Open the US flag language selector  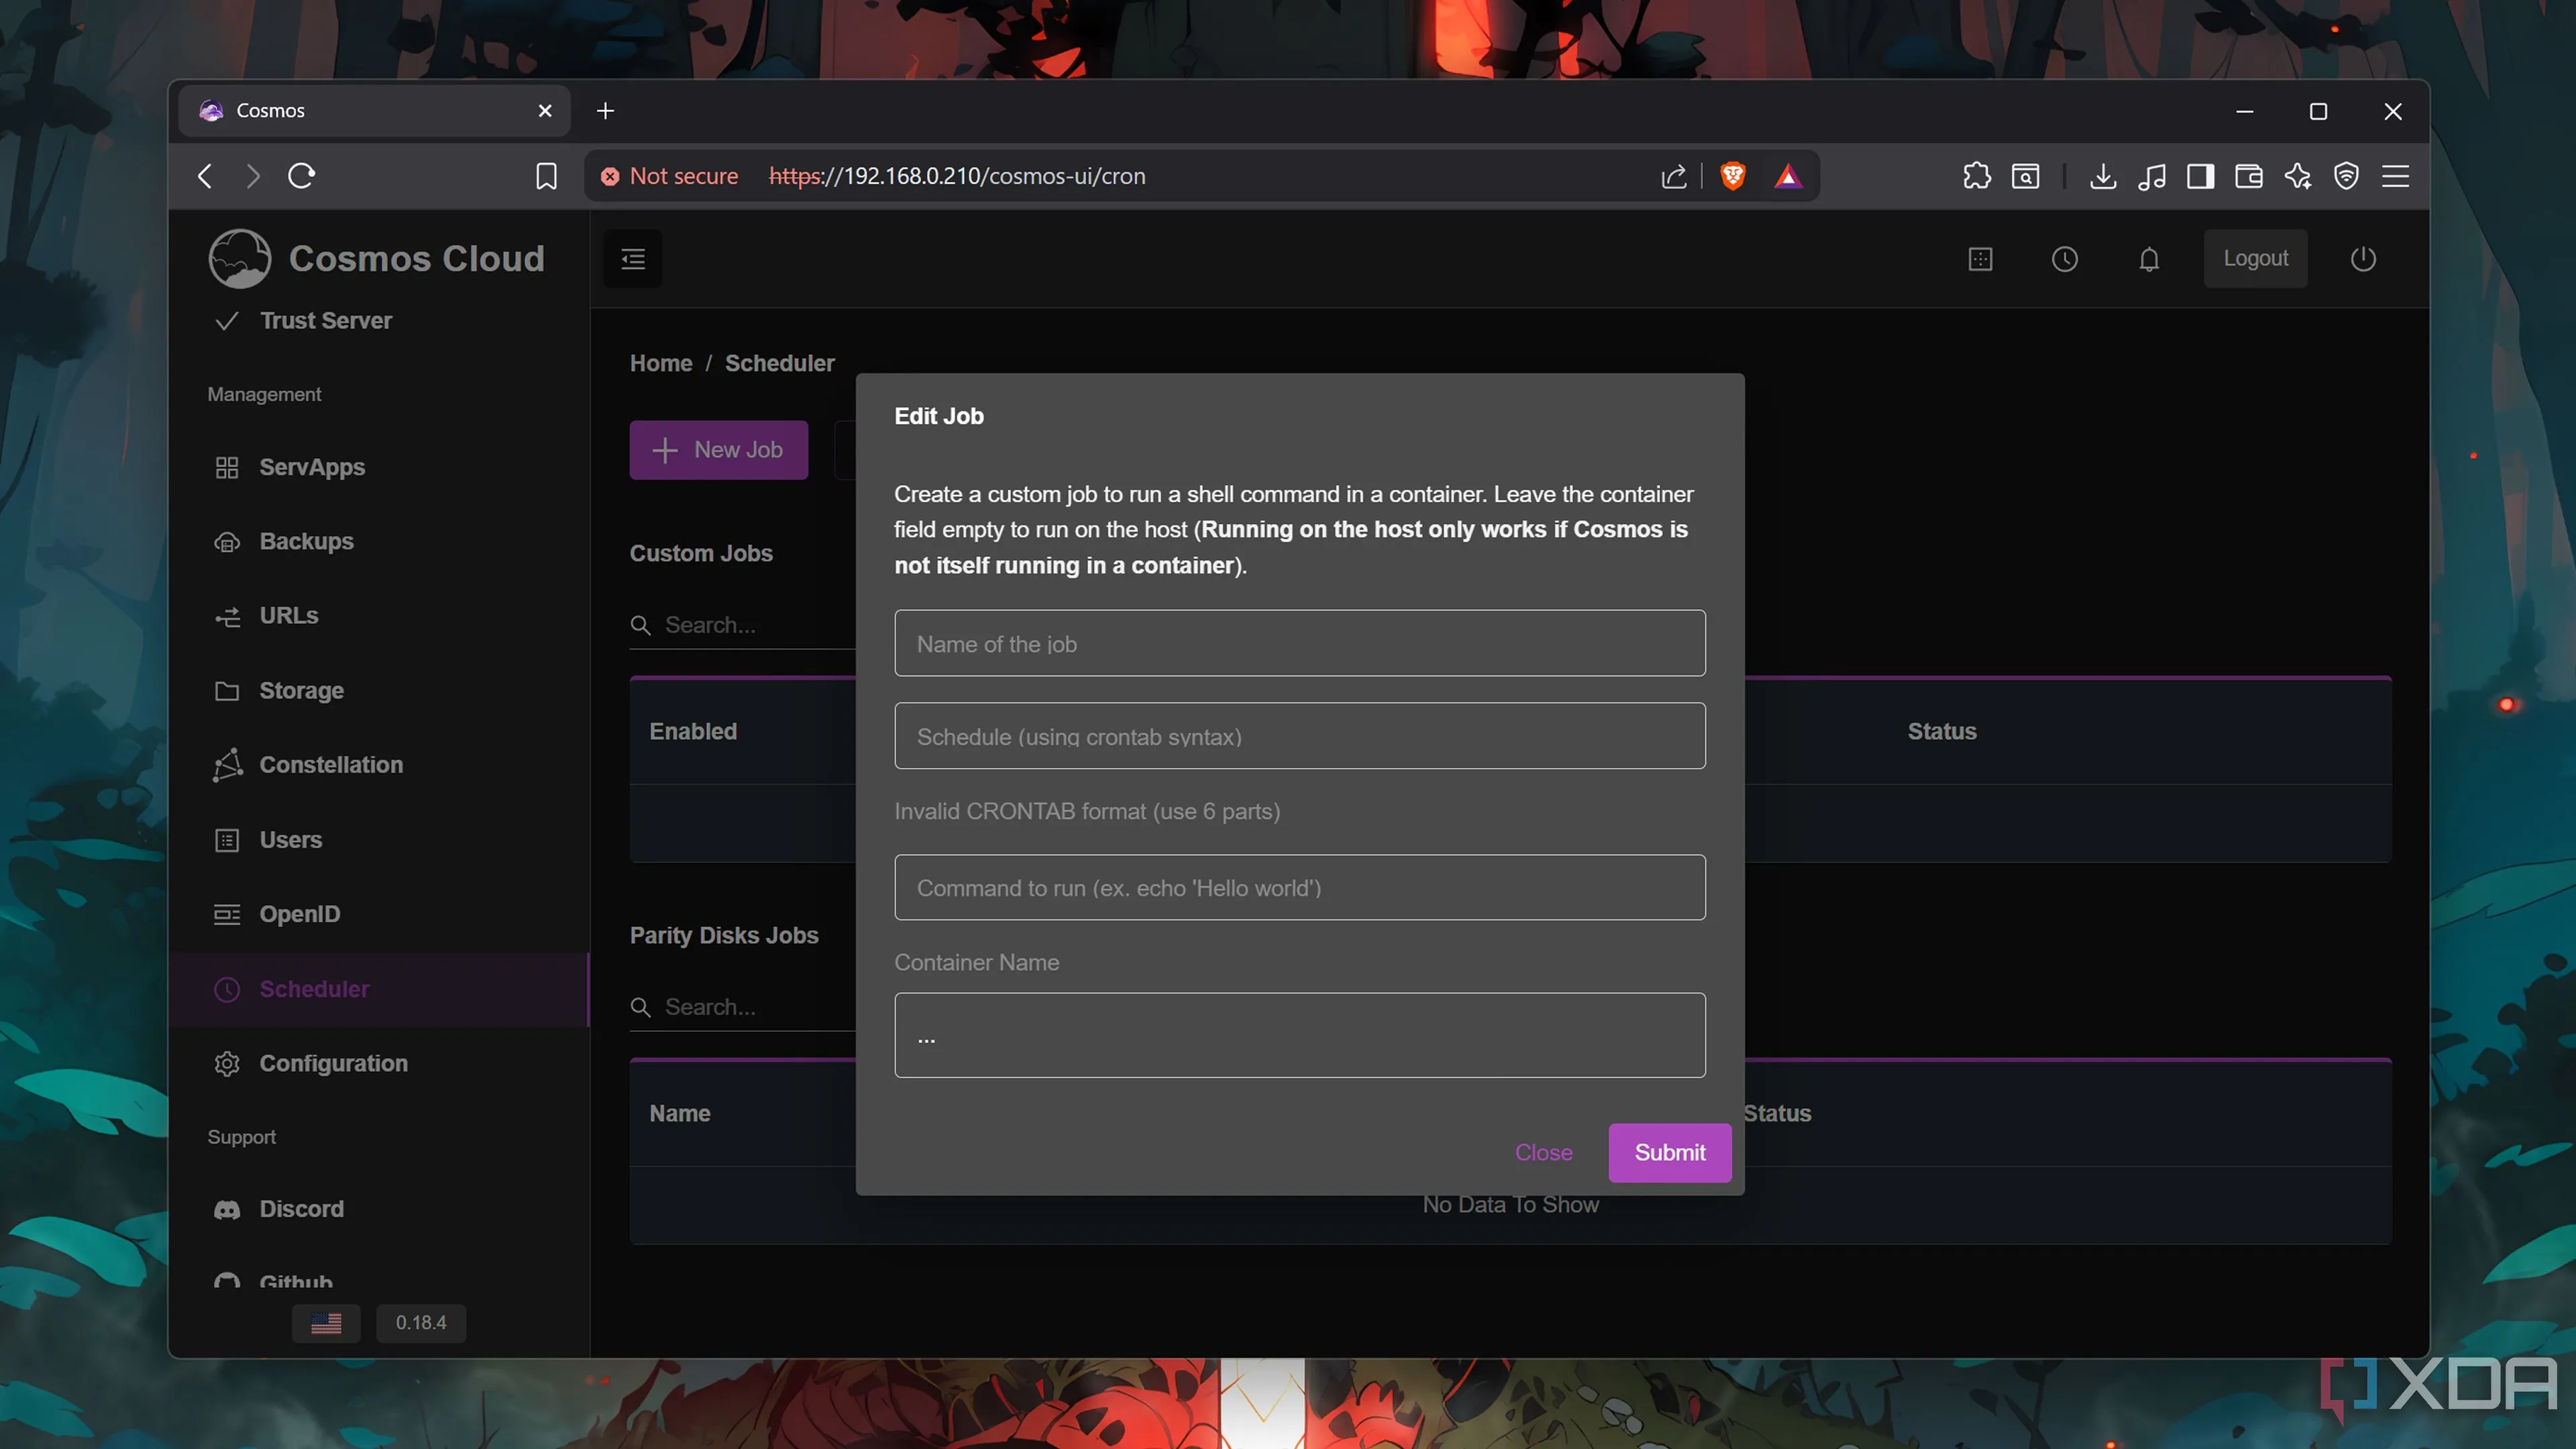(x=326, y=1322)
